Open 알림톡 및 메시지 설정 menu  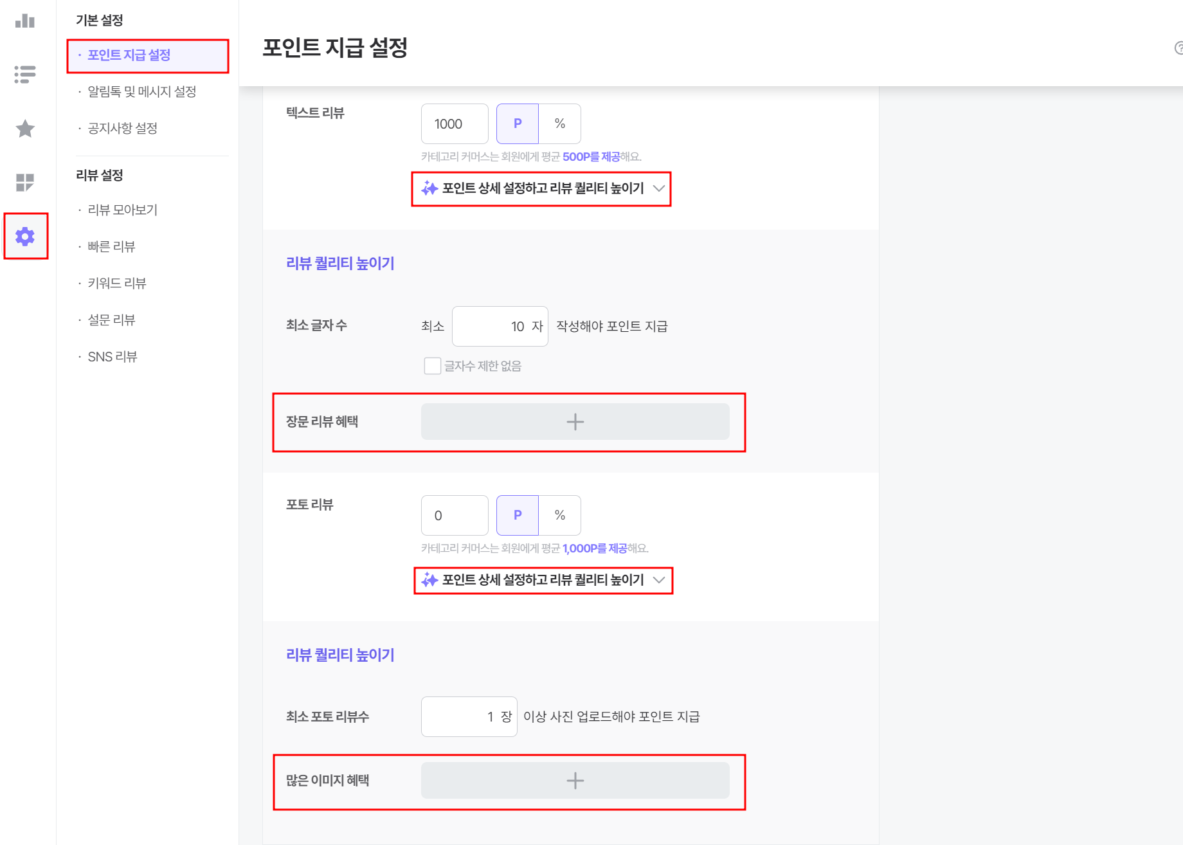click(142, 92)
